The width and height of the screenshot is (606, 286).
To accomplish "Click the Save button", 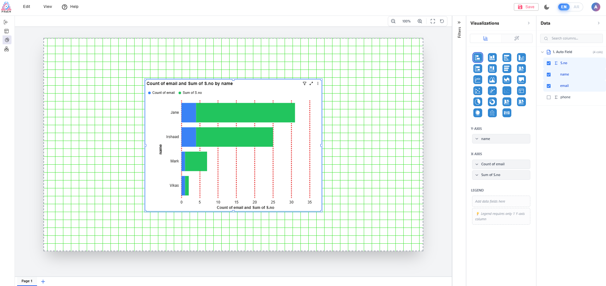I will pyautogui.click(x=526, y=7).
